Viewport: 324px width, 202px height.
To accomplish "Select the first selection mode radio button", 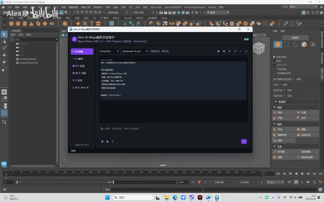I will point(274,57).
